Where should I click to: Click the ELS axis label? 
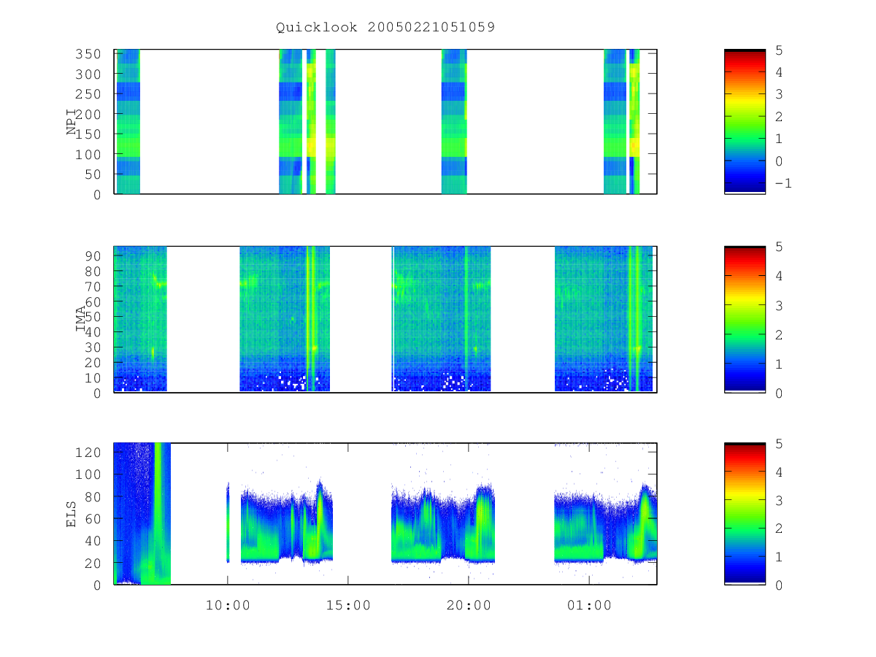tap(72, 513)
